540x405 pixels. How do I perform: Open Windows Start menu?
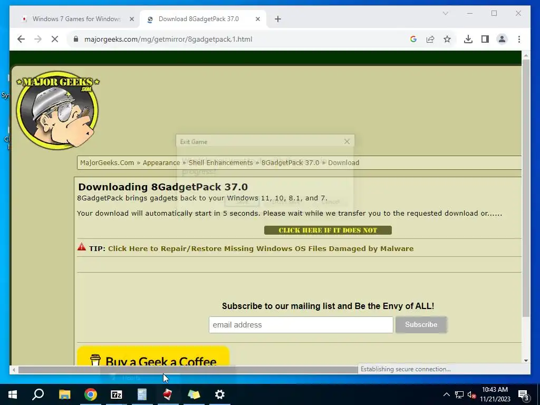point(13,394)
